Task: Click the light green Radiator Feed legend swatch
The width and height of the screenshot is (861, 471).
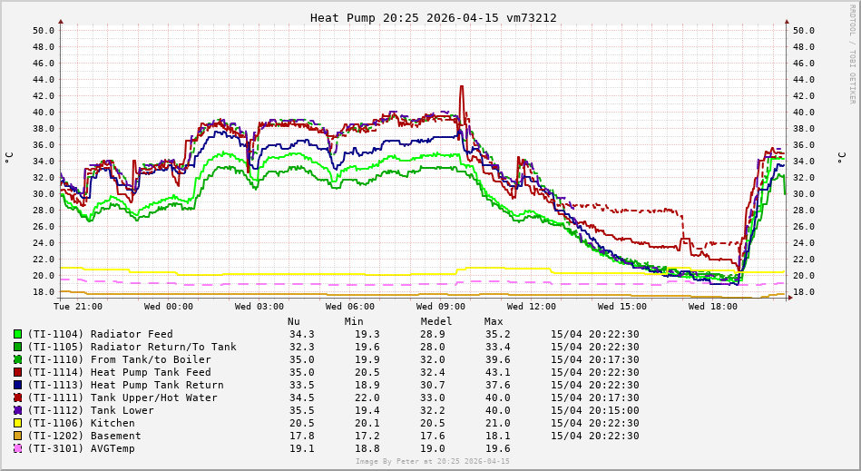Action: click(x=17, y=334)
